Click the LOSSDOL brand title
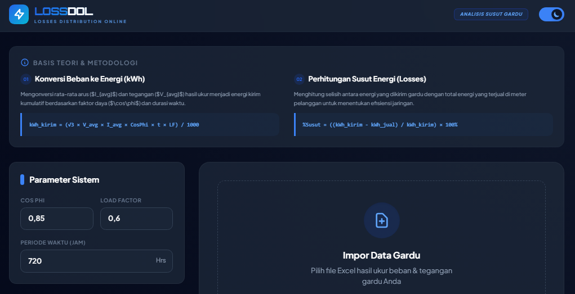Image resolution: width=575 pixels, height=294 pixels. tap(64, 11)
